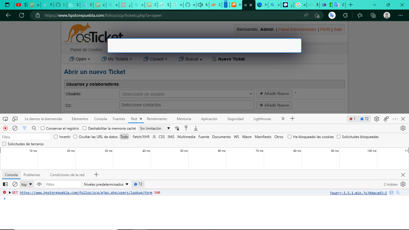Expand the Niveles predeterminados dropdown
The height and width of the screenshot is (230, 409).
(x=106, y=184)
